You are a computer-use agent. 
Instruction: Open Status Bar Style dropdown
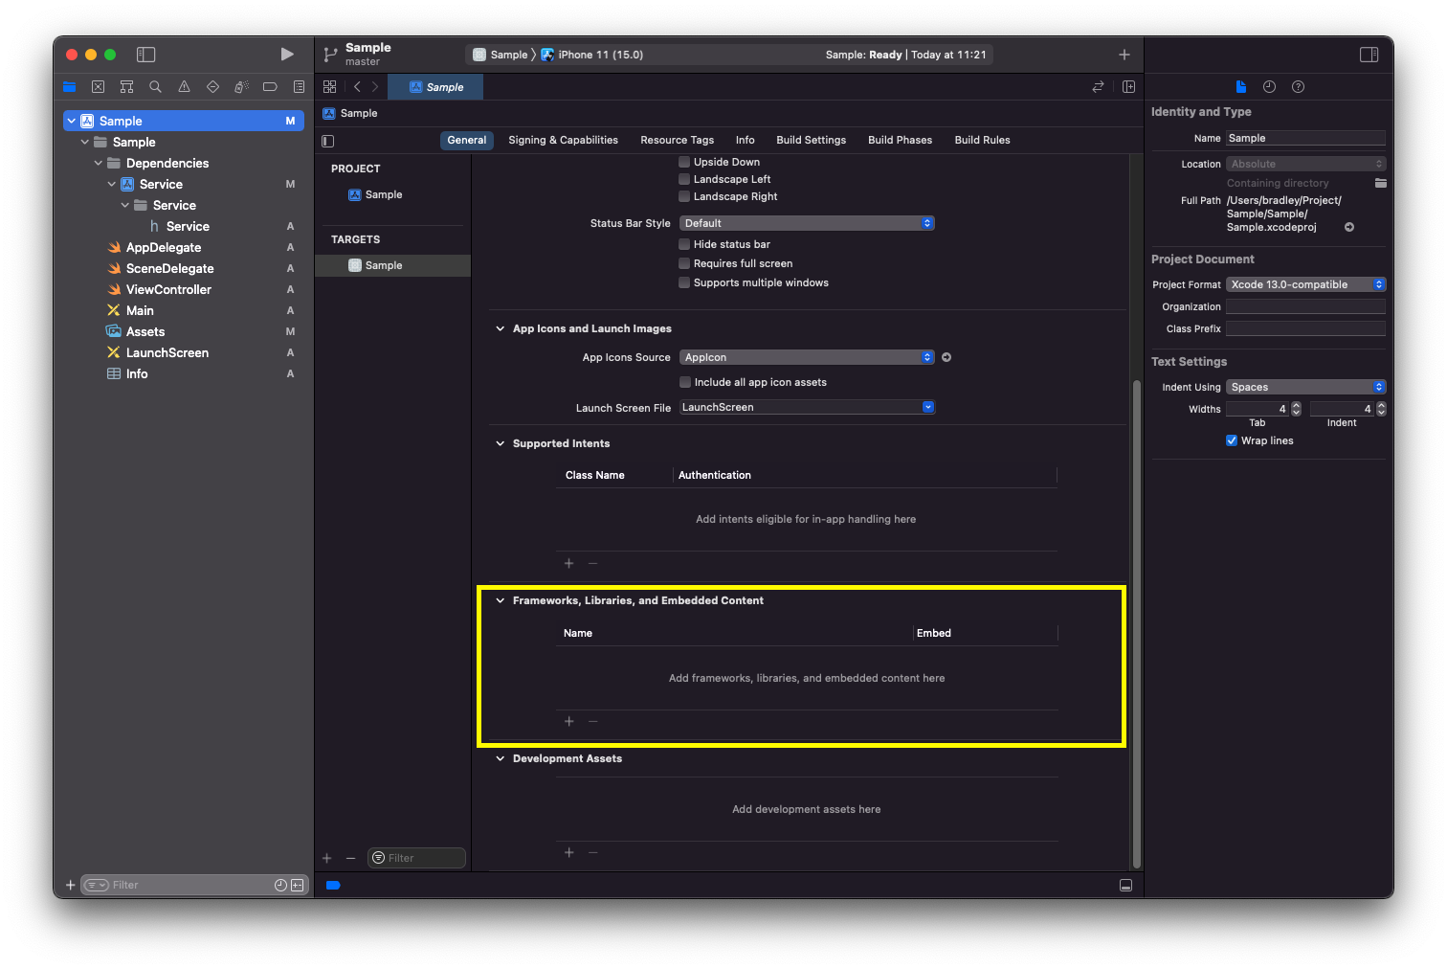click(x=807, y=223)
